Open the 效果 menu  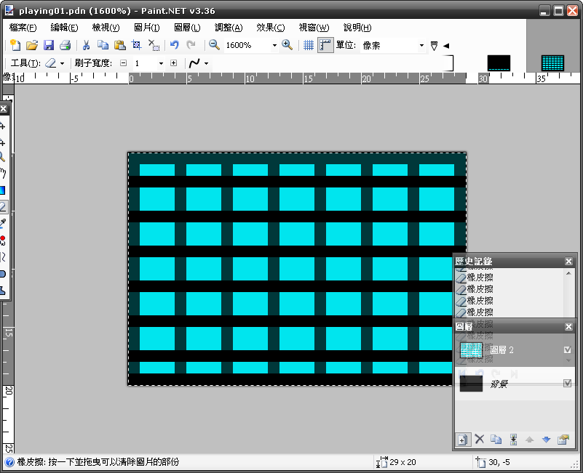(x=270, y=28)
